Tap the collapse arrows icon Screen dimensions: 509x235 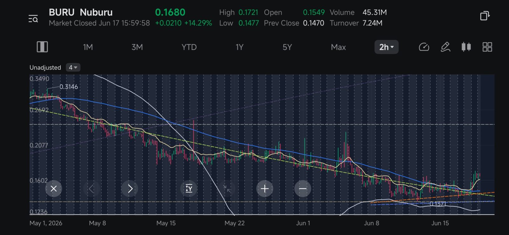[x=227, y=189]
